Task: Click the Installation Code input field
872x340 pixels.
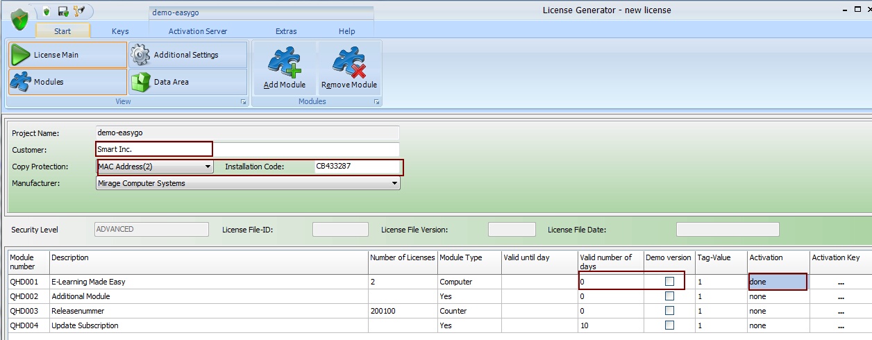Action: (355, 167)
